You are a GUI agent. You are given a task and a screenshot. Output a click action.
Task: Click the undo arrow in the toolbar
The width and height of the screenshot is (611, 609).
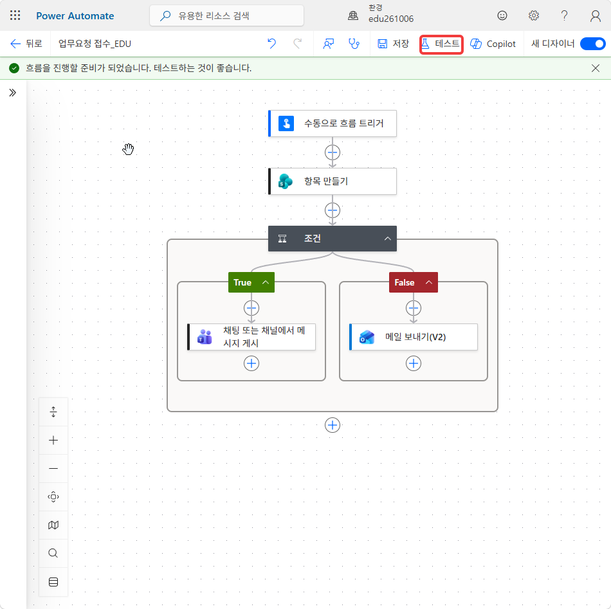[x=271, y=44]
